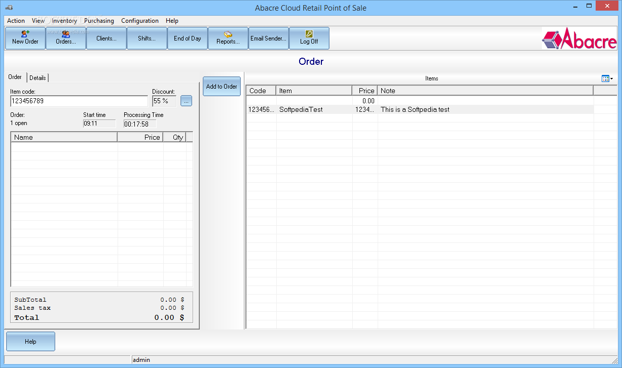This screenshot has height=368, width=622.
Task: Open the Orders... toolbar button
Action: coord(66,38)
